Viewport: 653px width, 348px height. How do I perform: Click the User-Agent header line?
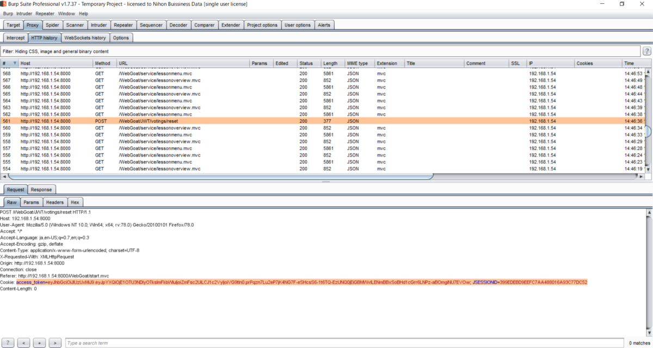(x=97, y=225)
